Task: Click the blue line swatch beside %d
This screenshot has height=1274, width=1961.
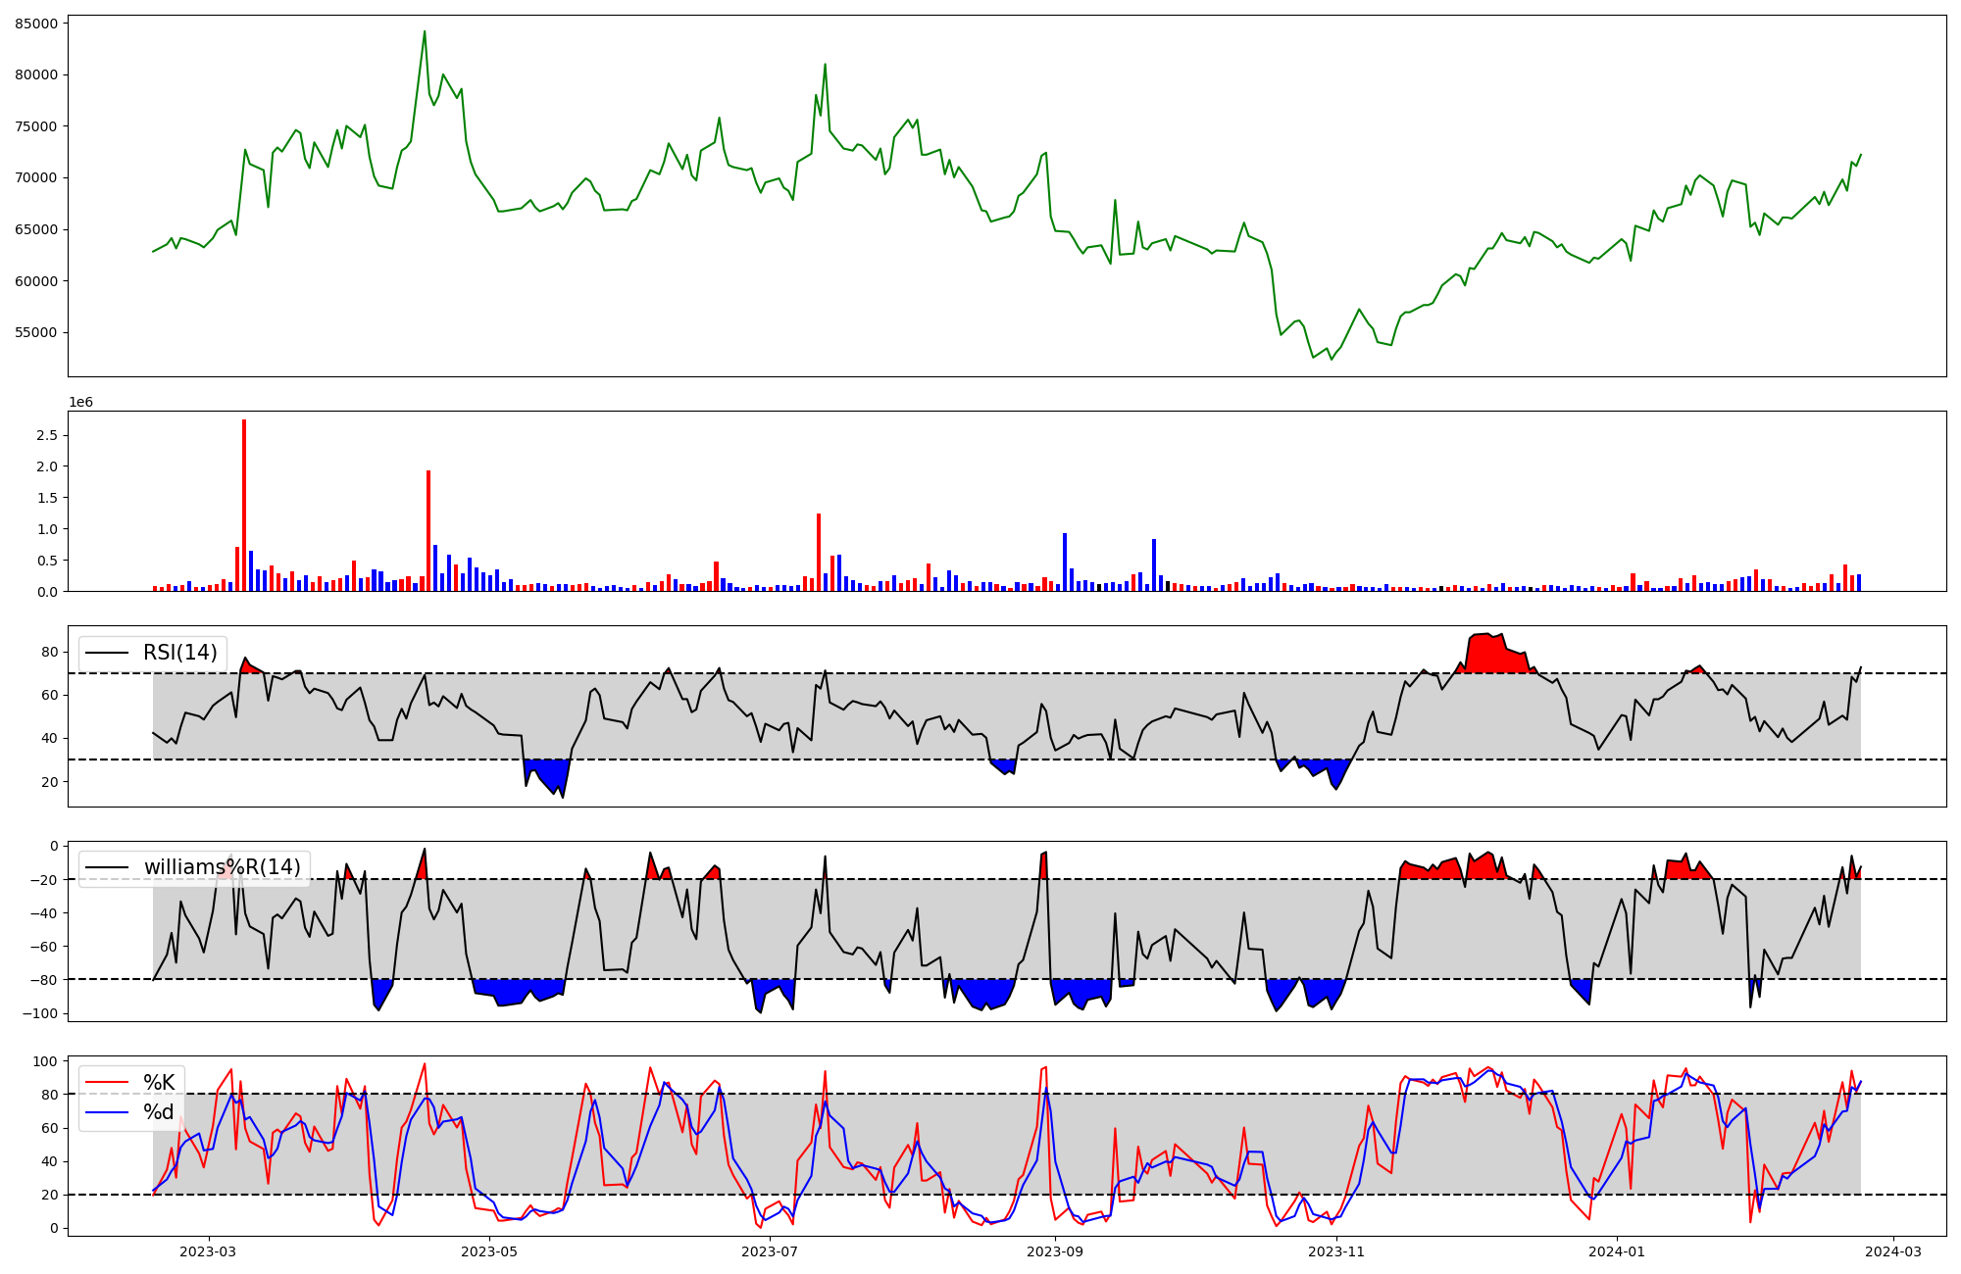Action: pos(107,1112)
